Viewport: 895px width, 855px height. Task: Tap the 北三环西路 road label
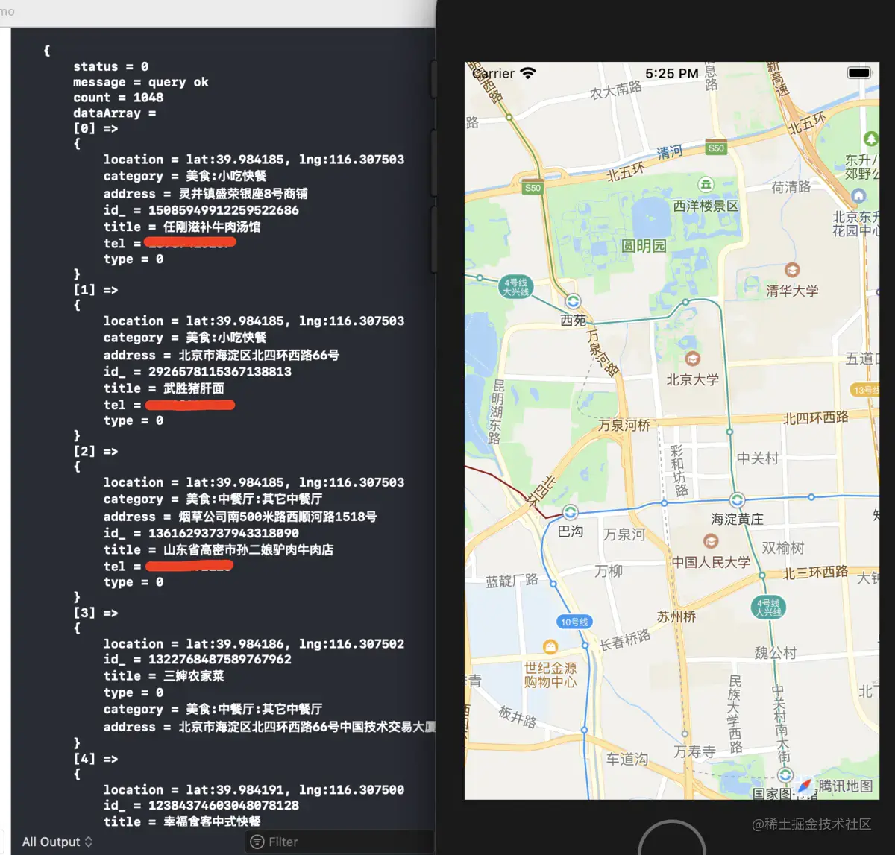pyautogui.click(x=815, y=572)
